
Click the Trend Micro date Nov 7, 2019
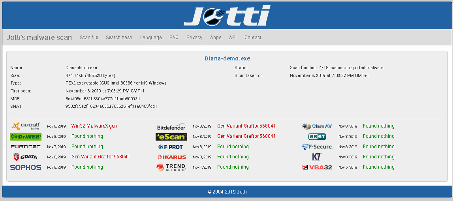(x=202, y=167)
